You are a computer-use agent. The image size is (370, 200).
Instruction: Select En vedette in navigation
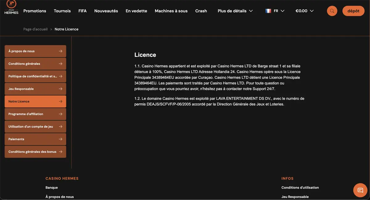[x=136, y=11]
